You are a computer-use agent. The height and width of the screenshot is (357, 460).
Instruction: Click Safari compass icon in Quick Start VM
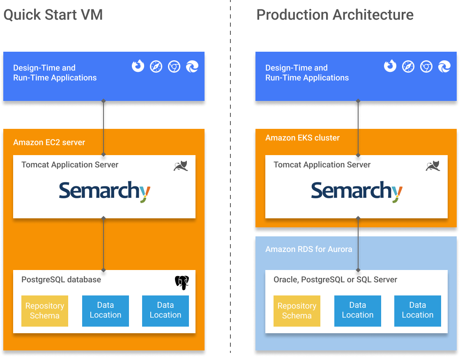[x=156, y=66]
